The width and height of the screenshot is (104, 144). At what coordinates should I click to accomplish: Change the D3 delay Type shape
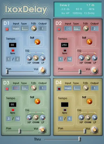[x=25, y=88]
